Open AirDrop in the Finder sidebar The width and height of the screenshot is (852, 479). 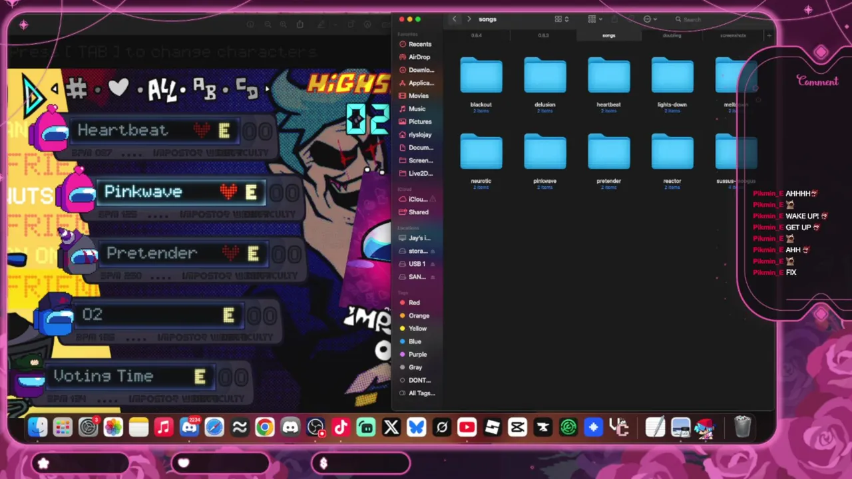[415, 57]
